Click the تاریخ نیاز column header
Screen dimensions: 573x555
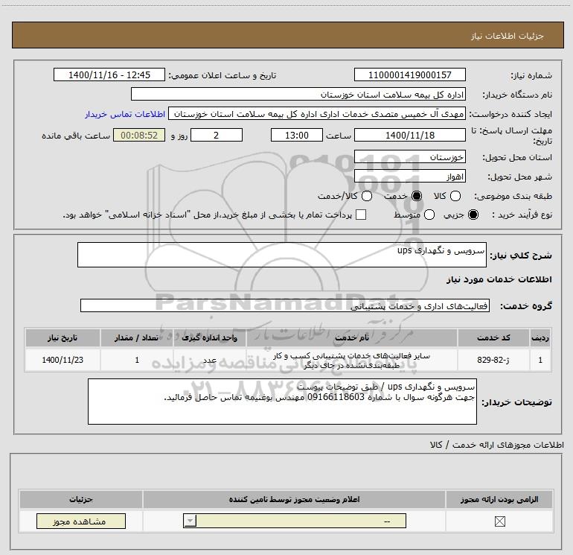63,337
